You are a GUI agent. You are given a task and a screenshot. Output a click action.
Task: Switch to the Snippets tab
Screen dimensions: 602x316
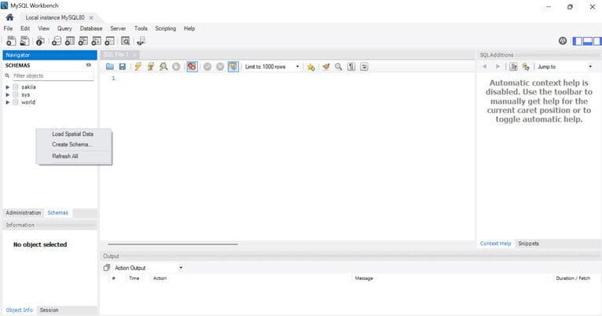(528, 244)
